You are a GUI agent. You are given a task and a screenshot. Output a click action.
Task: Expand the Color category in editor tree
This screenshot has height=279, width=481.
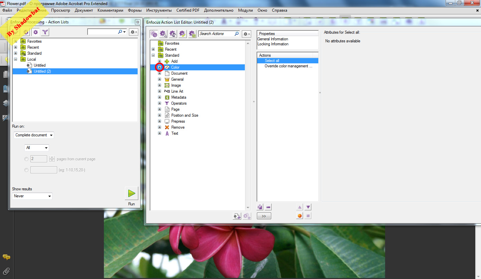[x=159, y=67]
